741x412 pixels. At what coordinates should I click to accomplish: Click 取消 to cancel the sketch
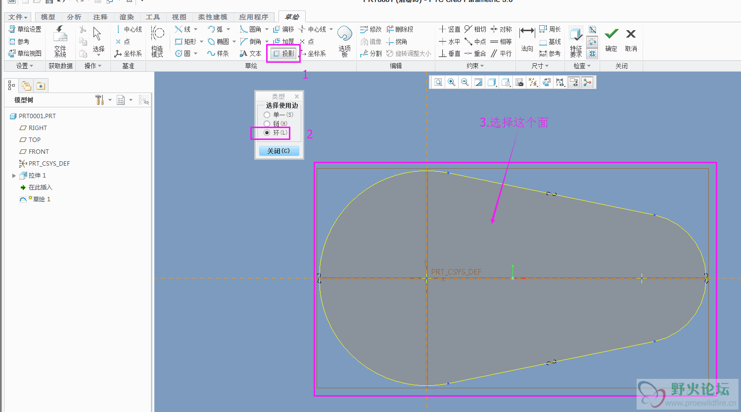(x=631, y=39)
